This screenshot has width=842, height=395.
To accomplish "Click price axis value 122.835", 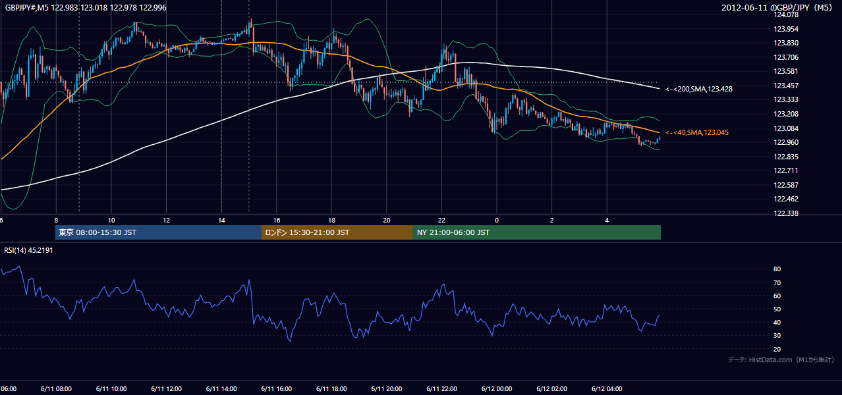I will [x=787, y=157].
